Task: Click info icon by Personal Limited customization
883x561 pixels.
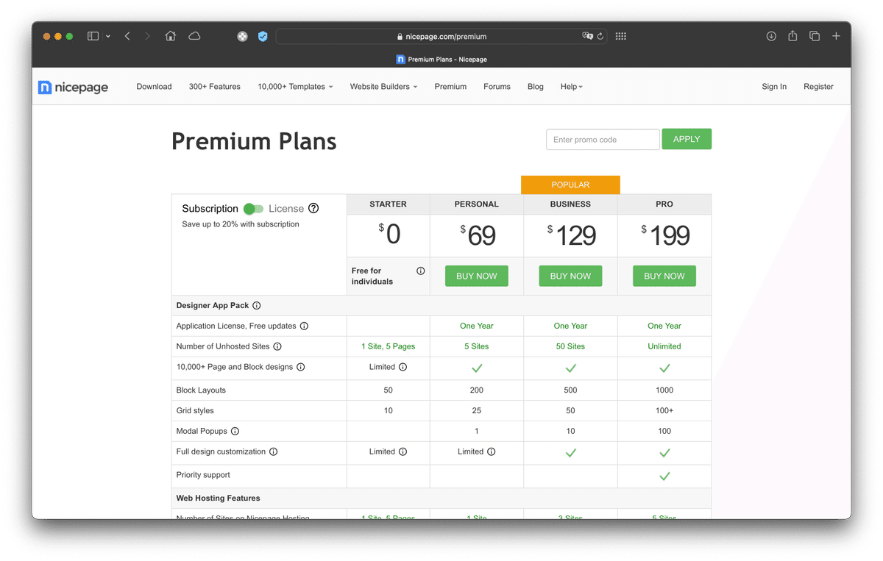Action: click(x=492, y=452)
